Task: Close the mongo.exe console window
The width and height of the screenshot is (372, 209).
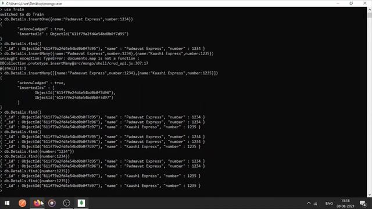Action: pyautogui.click(x=365, y=3)
